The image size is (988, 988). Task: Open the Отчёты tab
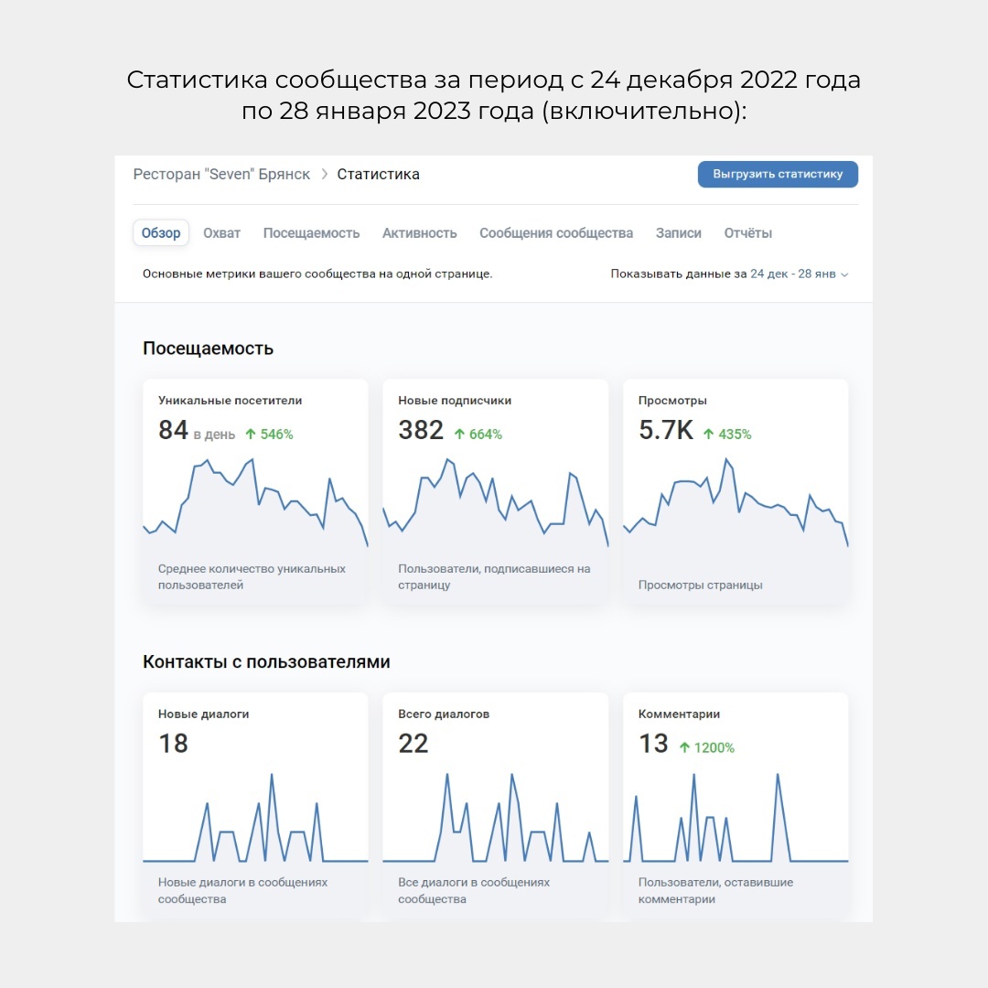point(748,233)
